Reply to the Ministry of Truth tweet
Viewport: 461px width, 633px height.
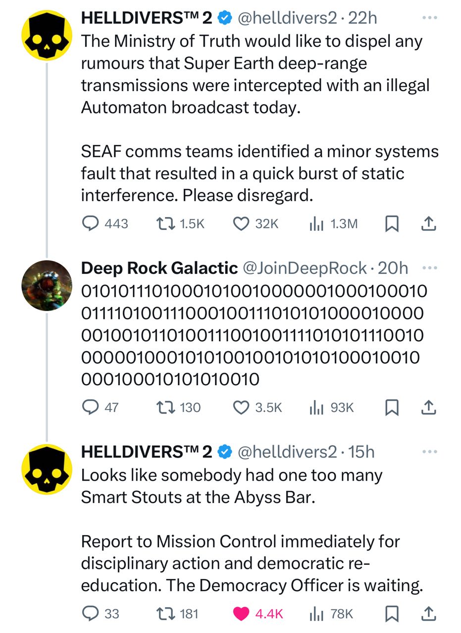tap(90, 224)
